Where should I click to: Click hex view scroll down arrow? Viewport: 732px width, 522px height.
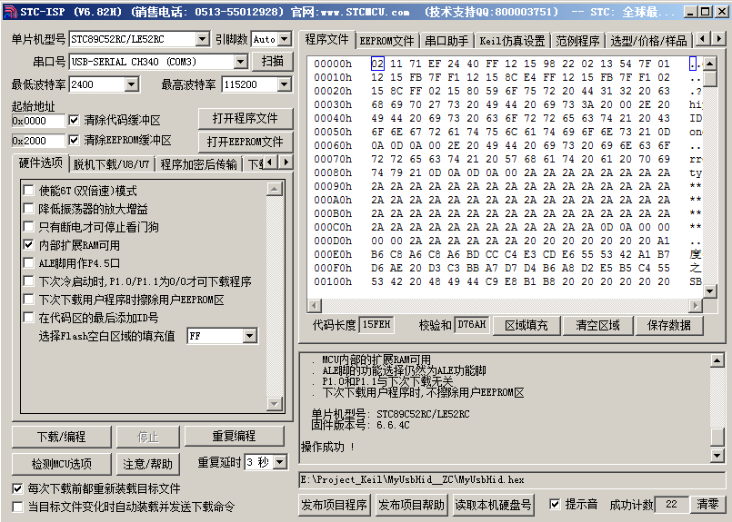[709, 291]
